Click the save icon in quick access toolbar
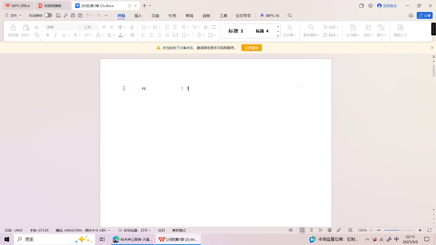 tap(58, 16)
